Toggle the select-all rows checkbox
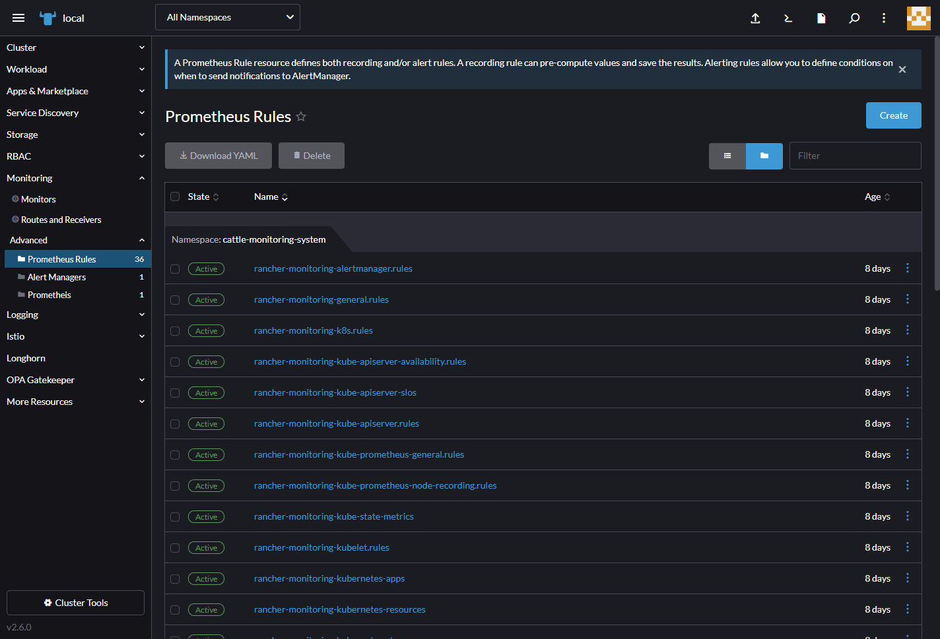Screen dimensions: 940x639 (x=175, y=197)
